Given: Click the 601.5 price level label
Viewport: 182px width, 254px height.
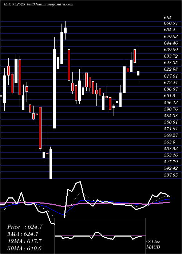Looking at the screenshot, I should point(170,96).
